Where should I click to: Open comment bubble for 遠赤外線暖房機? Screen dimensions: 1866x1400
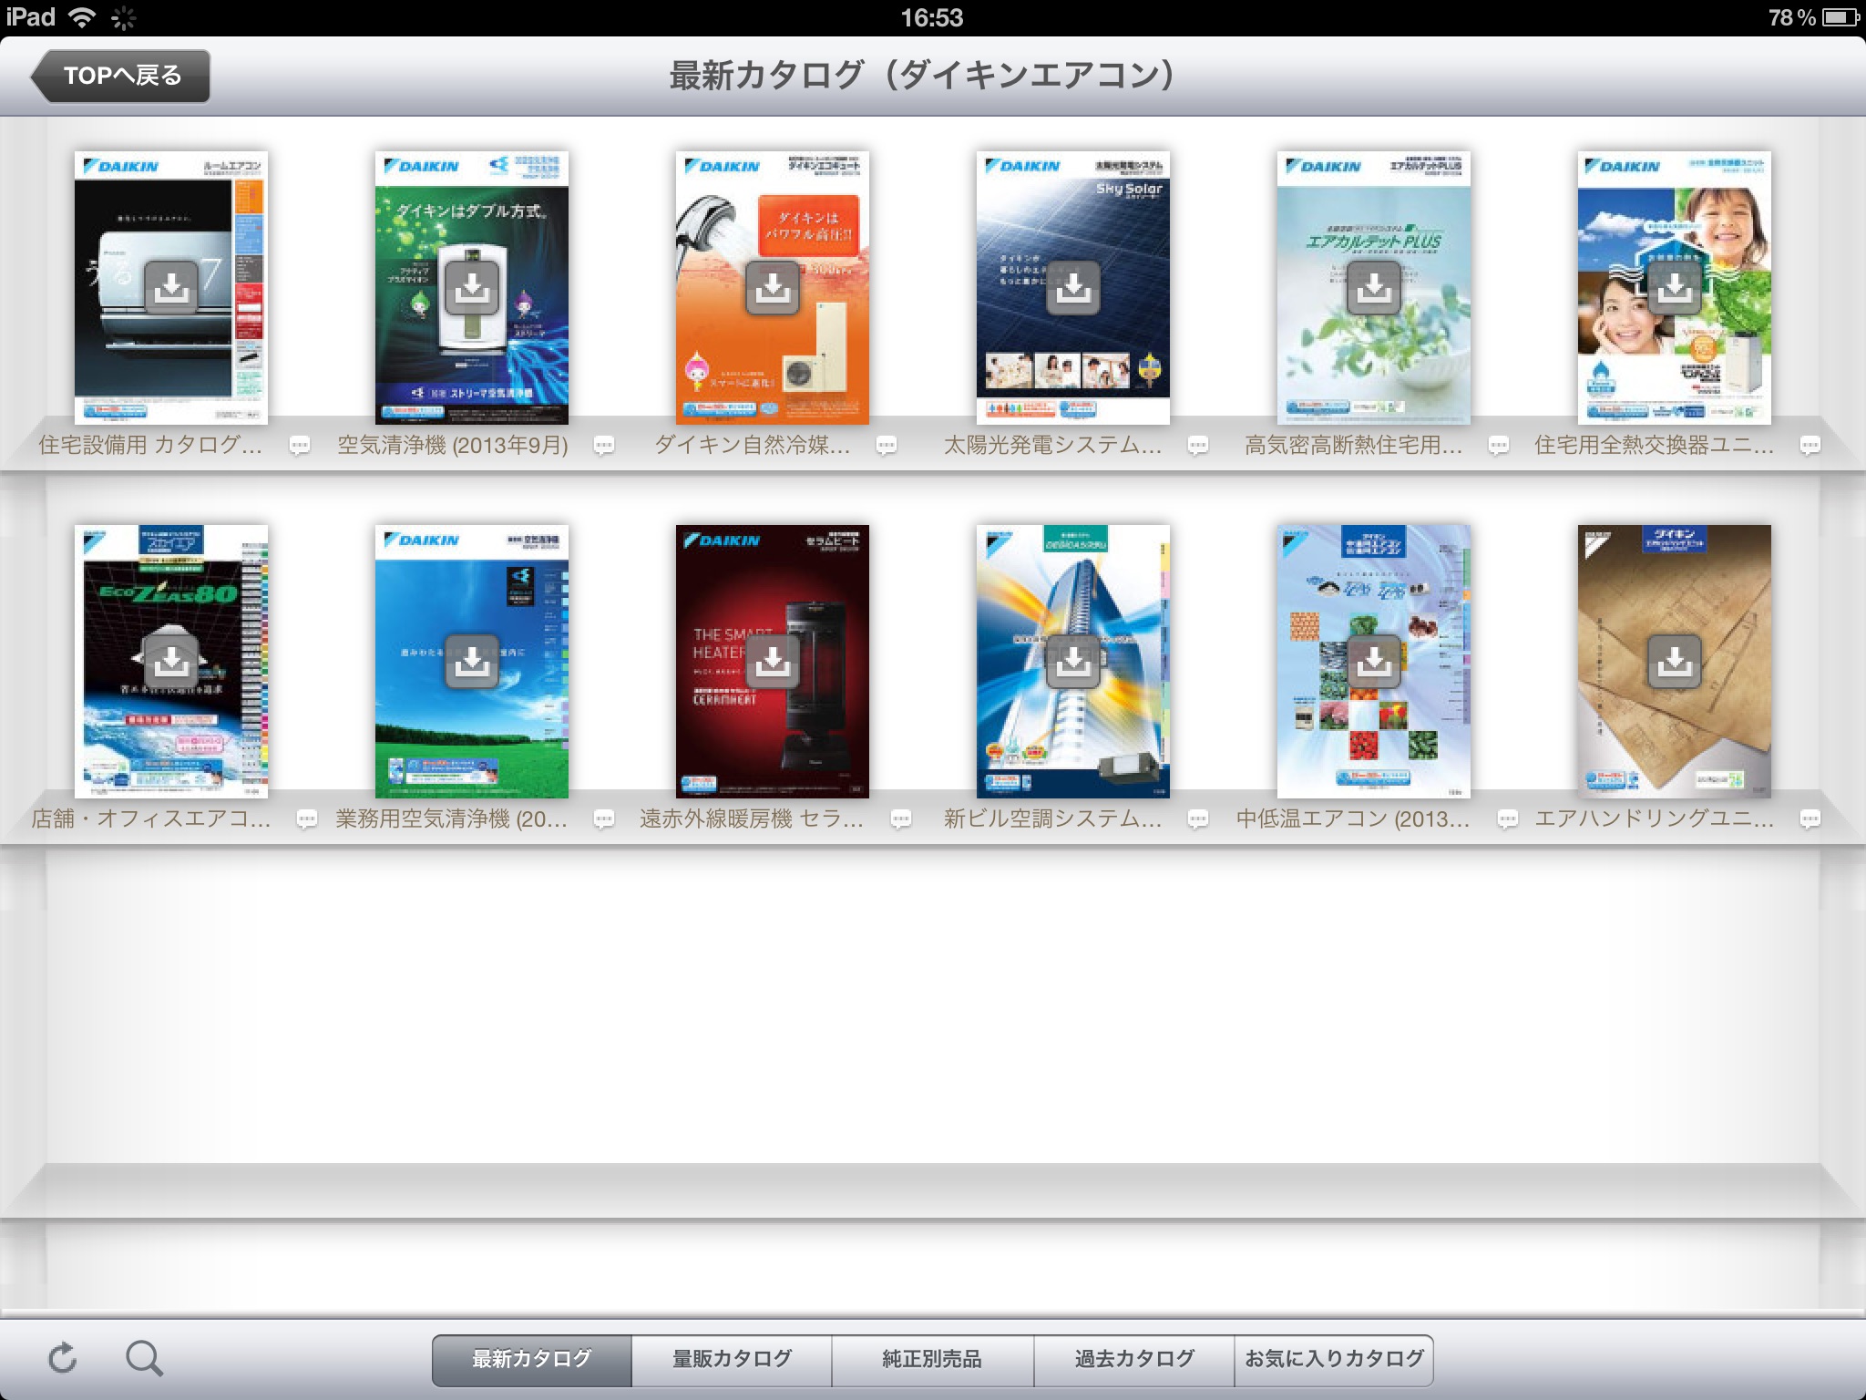(x=900, y=819)
